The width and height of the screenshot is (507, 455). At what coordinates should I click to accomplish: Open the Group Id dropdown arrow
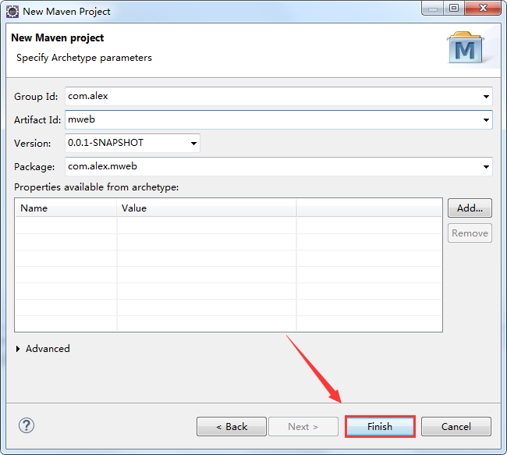tap(486, 97)
